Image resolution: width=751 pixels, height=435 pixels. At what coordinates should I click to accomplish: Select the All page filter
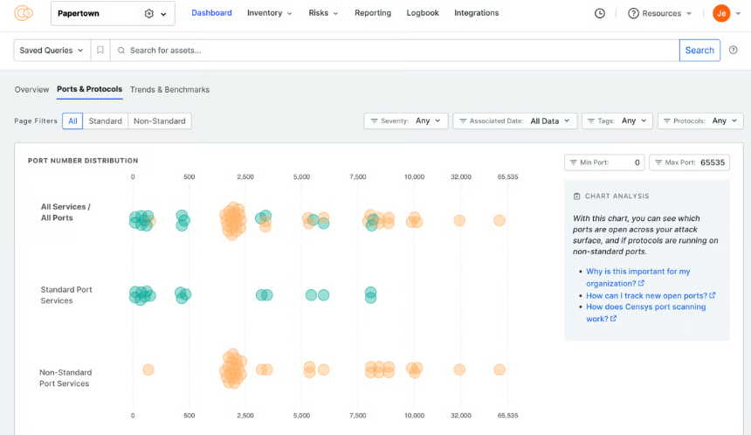pos(72,121)
